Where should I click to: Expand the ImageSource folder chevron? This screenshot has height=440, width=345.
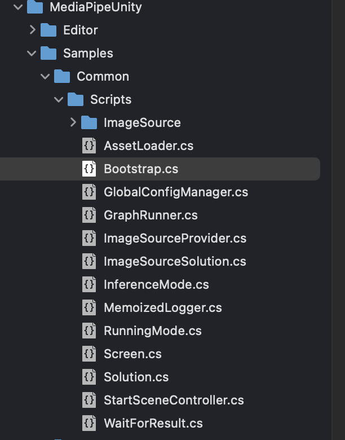point(73,122)
